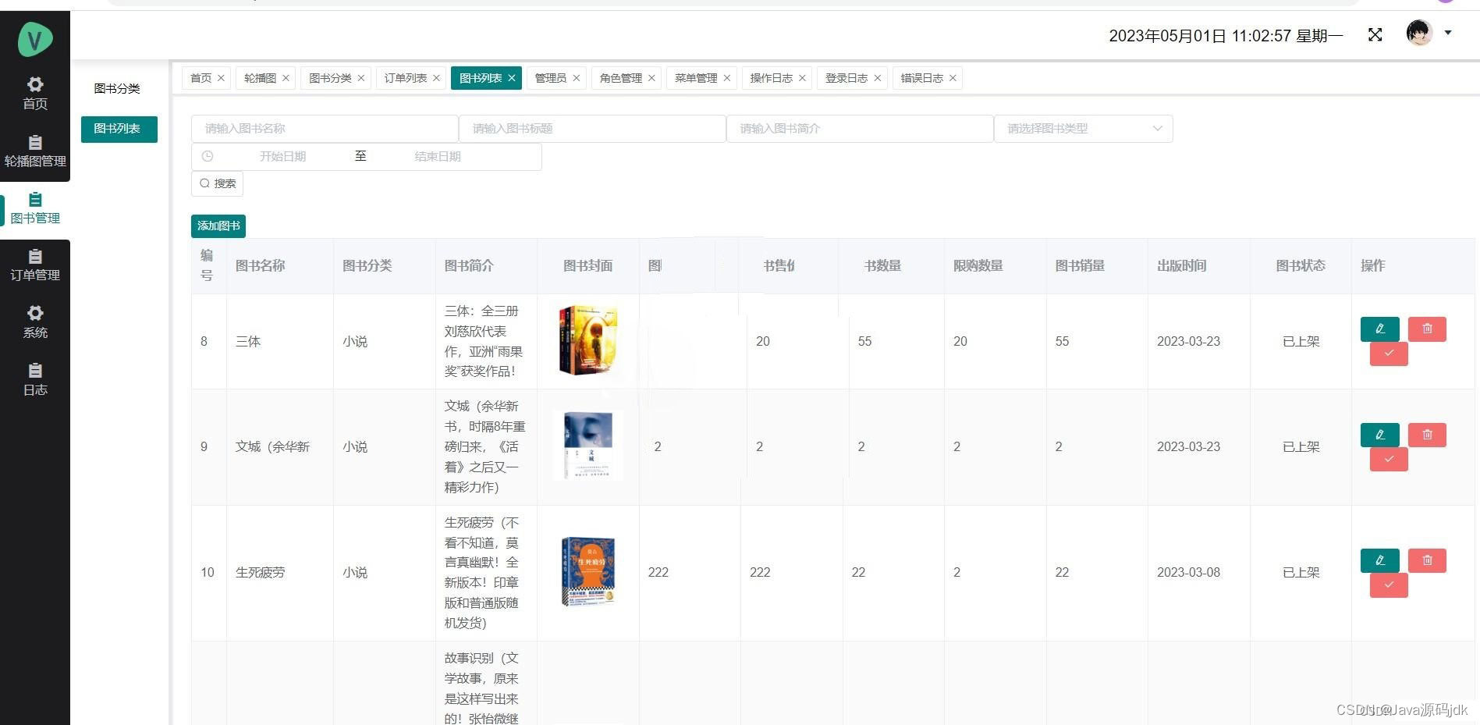Screen dimensions: 1480x725
Task: Open 轮播图管理 in the sidebar
Action: pyautogui.click(x=35, y=151)
